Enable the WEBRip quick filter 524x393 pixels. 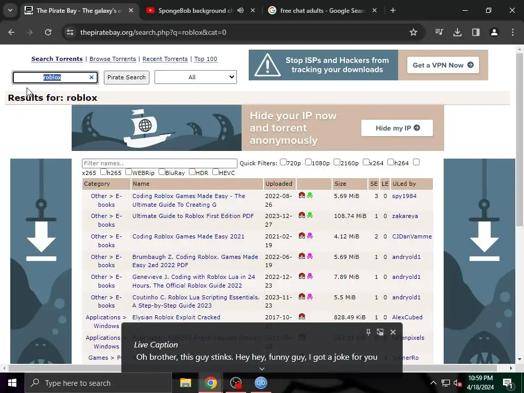(x=128, y=172)
